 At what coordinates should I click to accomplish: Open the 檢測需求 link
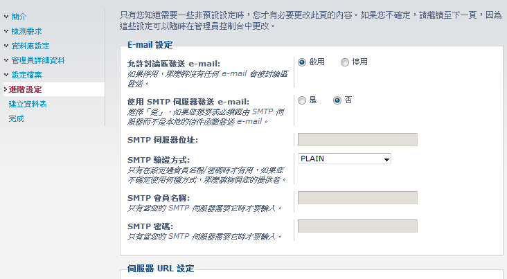(x=27, y=31)
